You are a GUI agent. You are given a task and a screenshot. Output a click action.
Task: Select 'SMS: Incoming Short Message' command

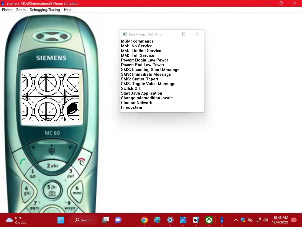click(150, 69)
